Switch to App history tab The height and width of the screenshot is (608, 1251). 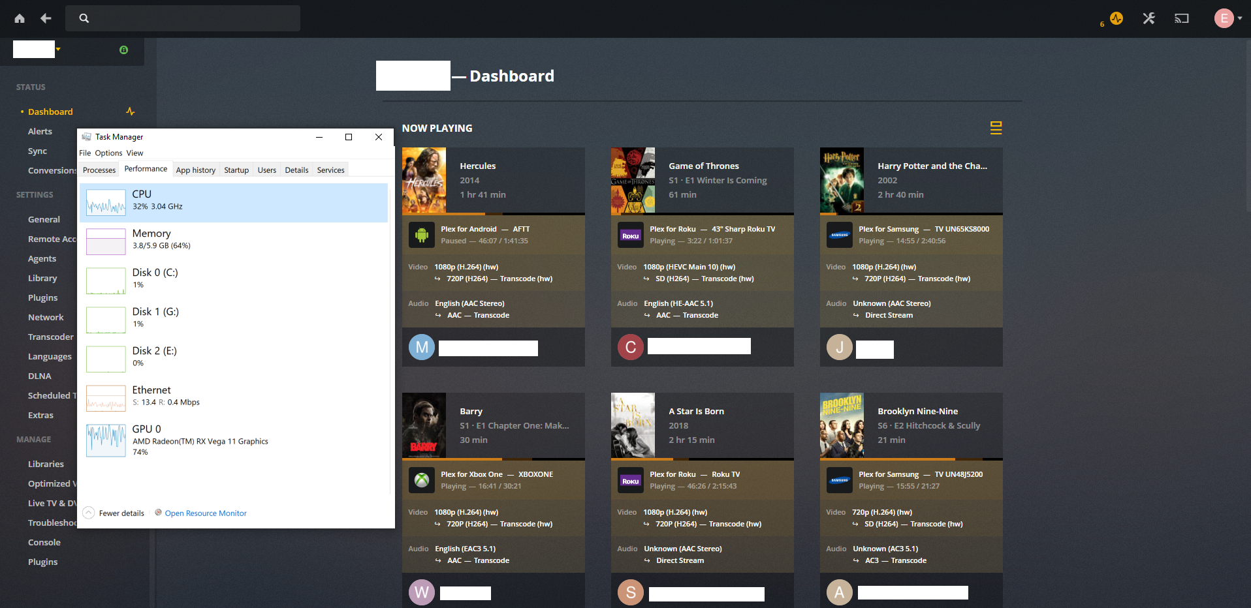pos(196,170)
